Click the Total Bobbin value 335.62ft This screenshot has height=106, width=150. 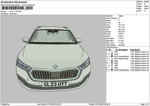121,45
